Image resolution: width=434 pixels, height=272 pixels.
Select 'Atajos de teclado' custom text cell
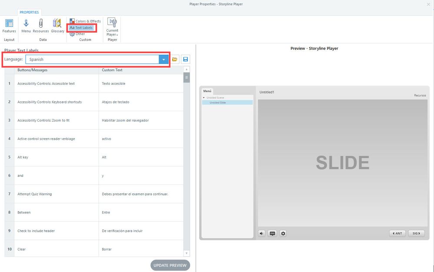pos(141,102)
